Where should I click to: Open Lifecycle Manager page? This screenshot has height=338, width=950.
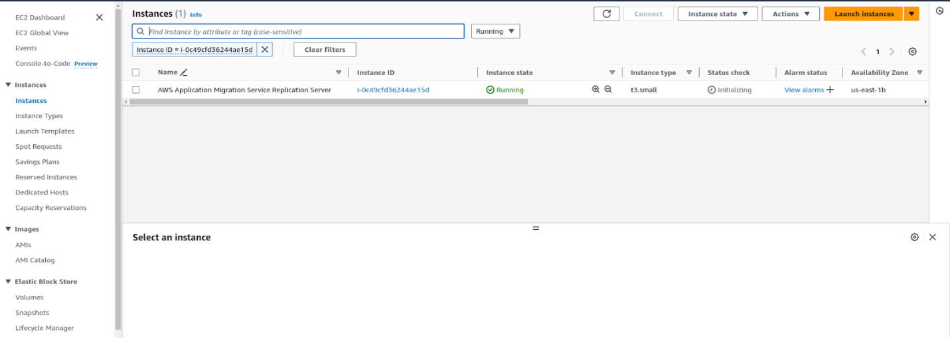point(44,328)
